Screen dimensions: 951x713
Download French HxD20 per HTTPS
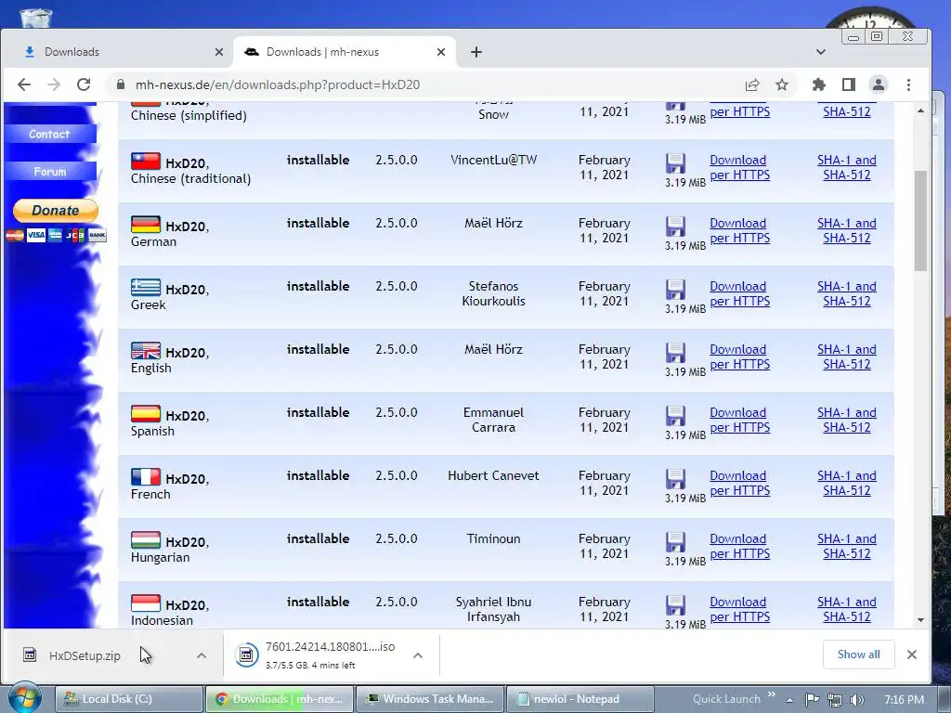(739, 483)
